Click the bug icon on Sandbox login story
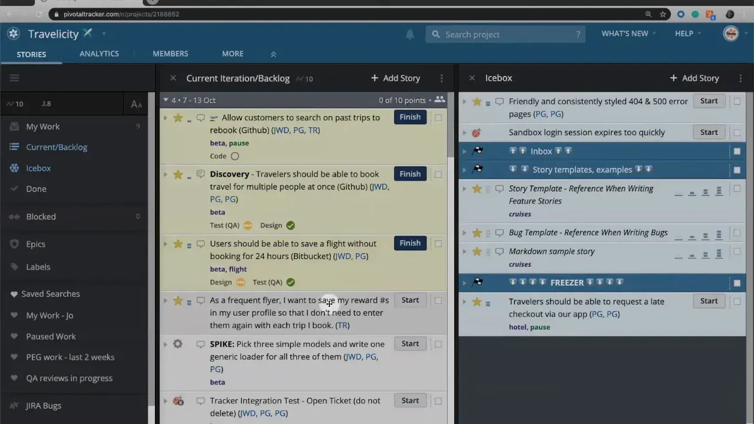Viewport: 754px width, 424px height. pos(476,132)
